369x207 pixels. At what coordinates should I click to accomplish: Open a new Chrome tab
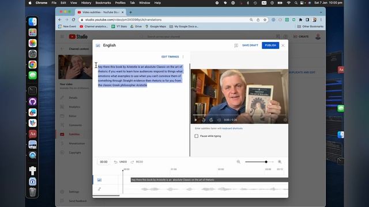coord(131,12)
